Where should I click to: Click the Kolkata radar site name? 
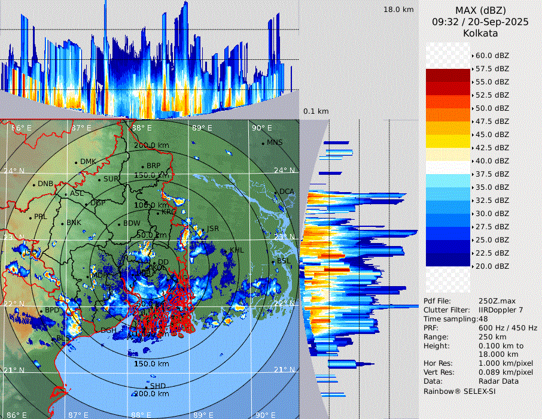(480, 34)
